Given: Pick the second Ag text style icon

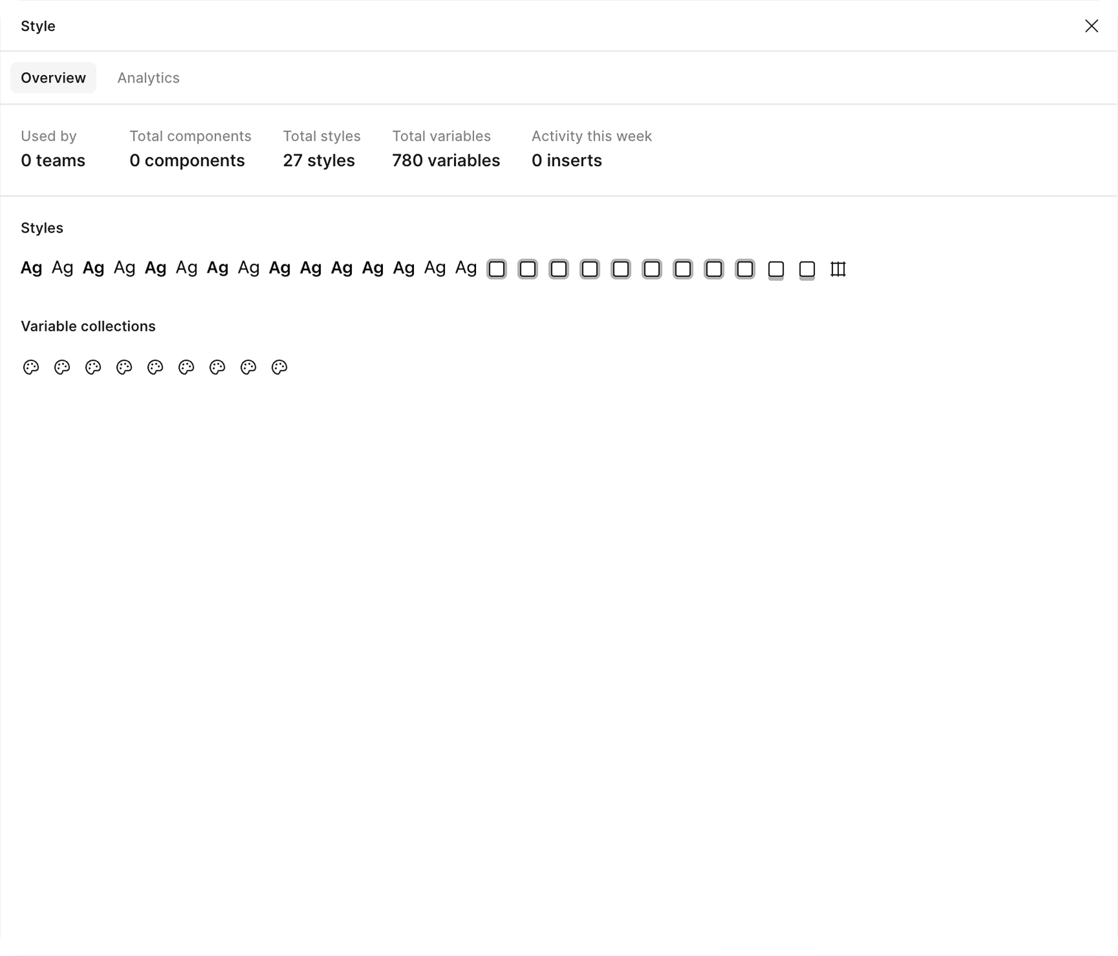Looking at the screenshot, I should click(x=62, y=267).
